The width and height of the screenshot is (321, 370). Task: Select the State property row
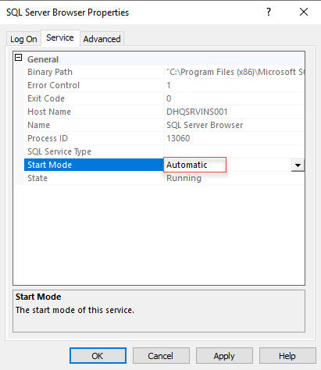pos(164,178)
